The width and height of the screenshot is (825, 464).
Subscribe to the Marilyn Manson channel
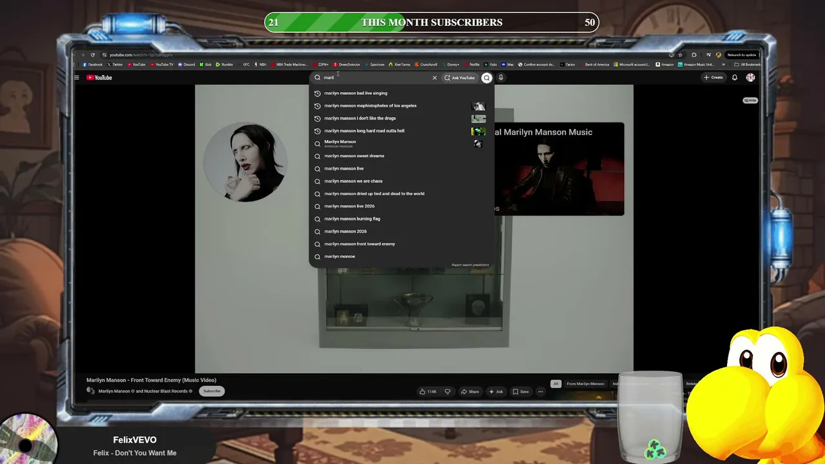(x=211, y=391)
